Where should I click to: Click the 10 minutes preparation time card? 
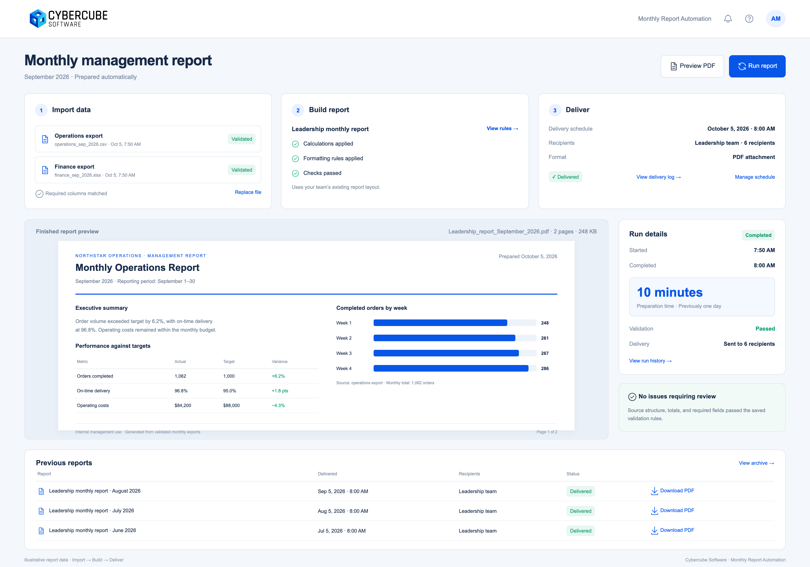pos(702,297)
